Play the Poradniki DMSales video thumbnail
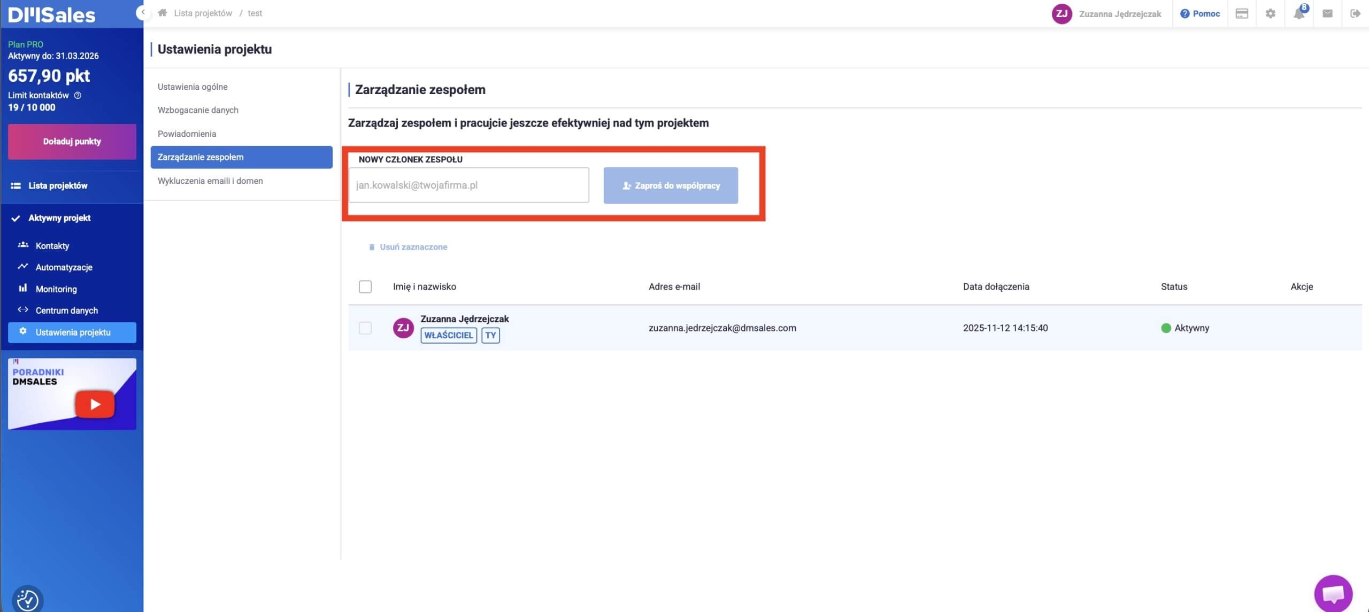1369x612 pixels. pyautogui.click(x=95, y=404)
